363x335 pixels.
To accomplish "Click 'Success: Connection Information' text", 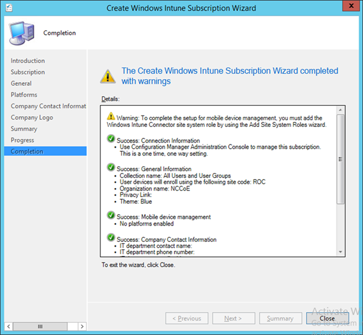I will coord(158,141).
